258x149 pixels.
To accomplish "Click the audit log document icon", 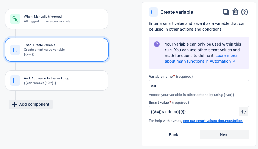I will pos(15,81).
